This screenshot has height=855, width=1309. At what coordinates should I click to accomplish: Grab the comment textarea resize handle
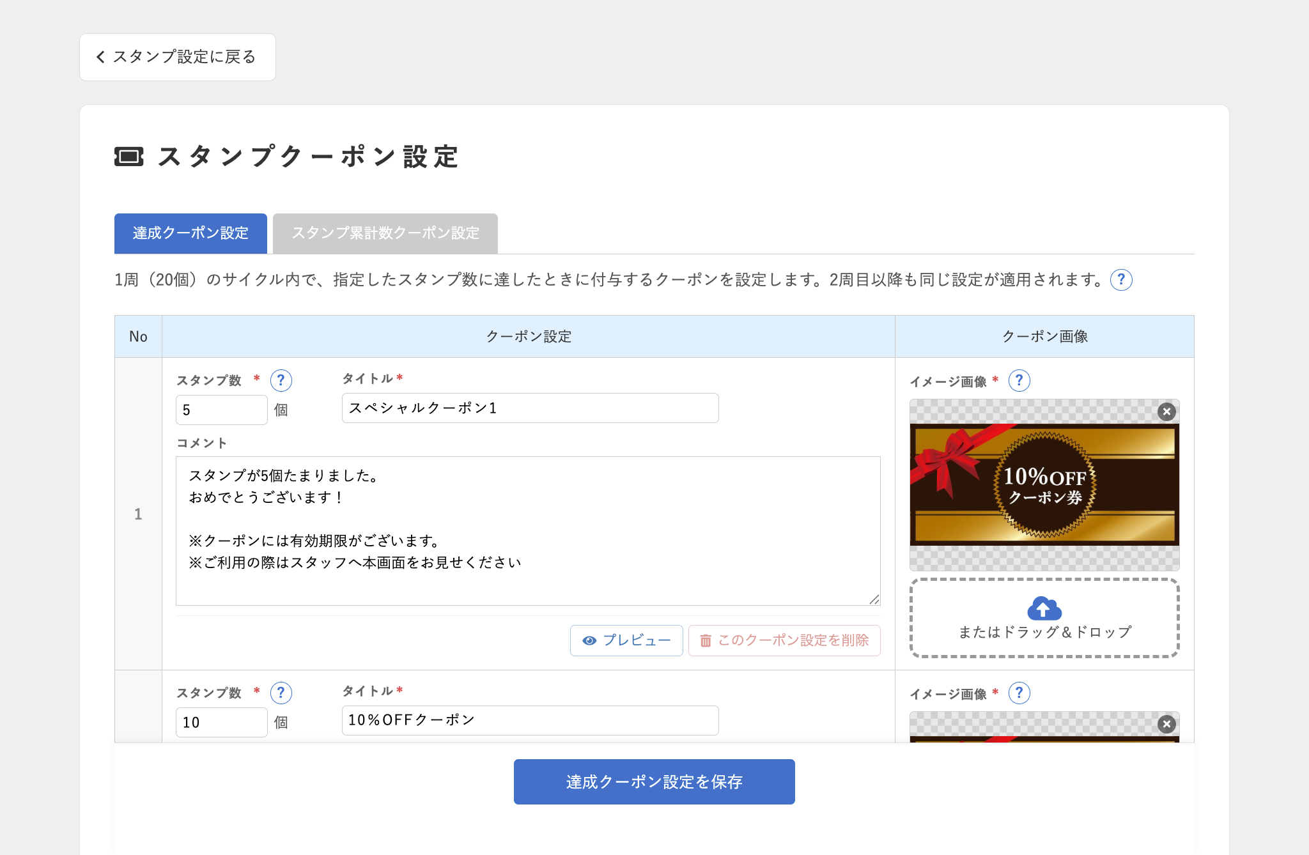[874, 599]
